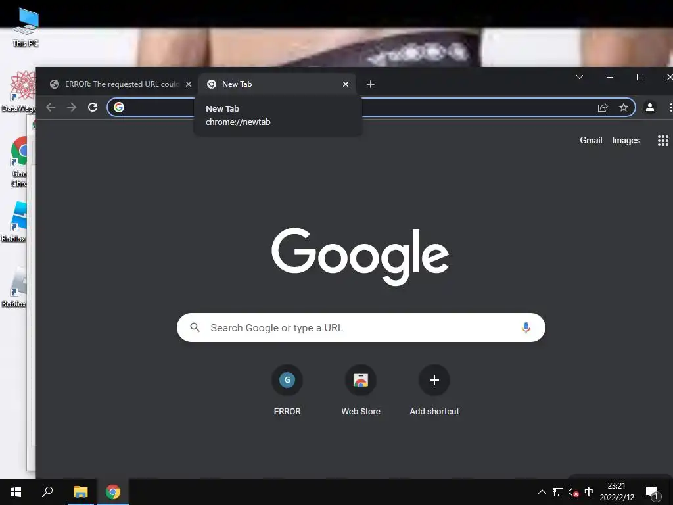Image resolution: width=673 pixels, height=505 pixels.
Task: Open the Windows Start menu
Action: click(16, 492)
